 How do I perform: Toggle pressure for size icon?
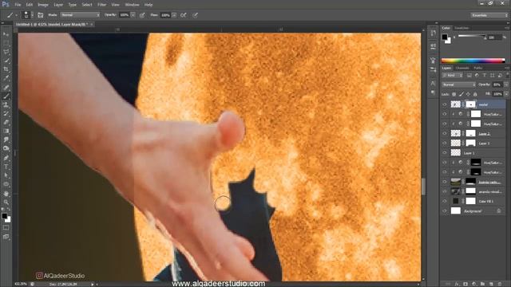tap(195, 15)
